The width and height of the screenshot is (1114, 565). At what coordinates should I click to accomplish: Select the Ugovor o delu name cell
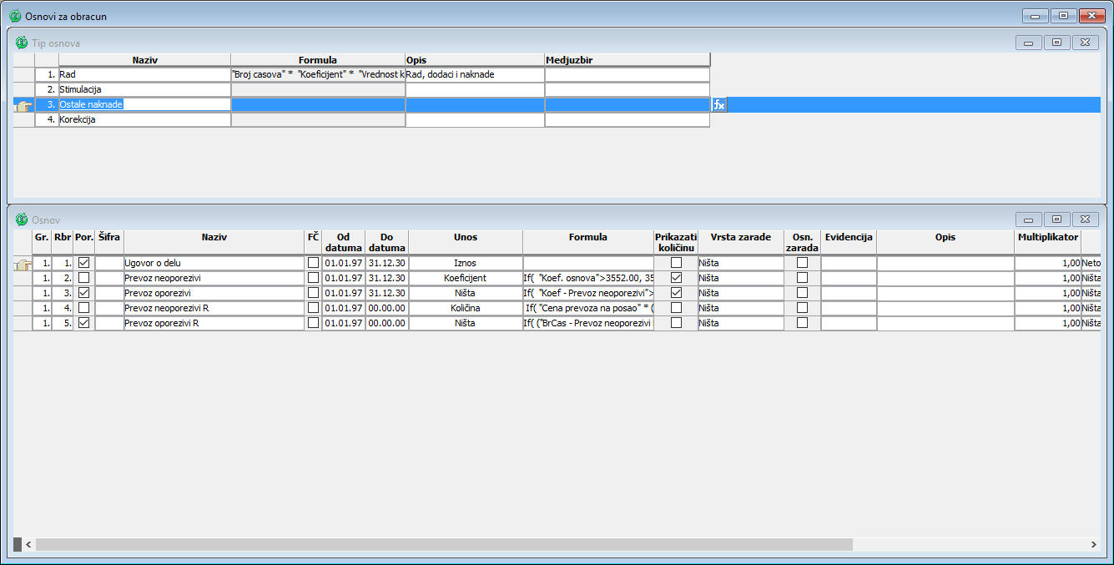214,263
